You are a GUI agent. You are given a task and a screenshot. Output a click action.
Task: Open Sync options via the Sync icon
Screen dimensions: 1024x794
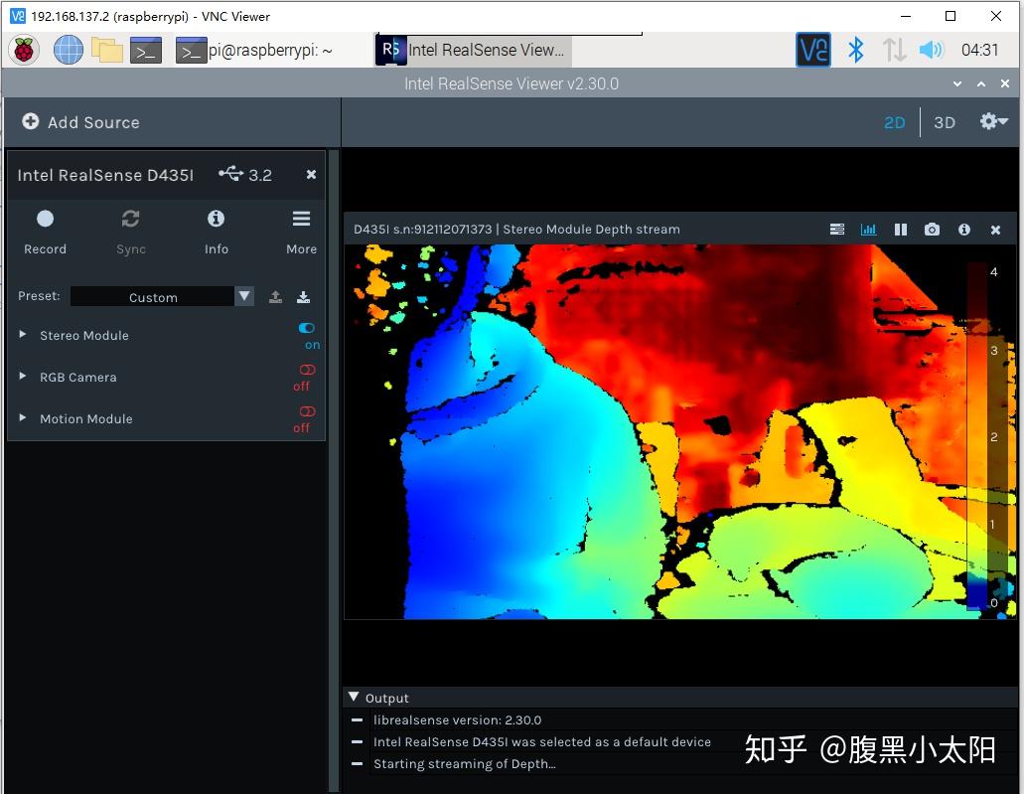[x=130, y=219]
